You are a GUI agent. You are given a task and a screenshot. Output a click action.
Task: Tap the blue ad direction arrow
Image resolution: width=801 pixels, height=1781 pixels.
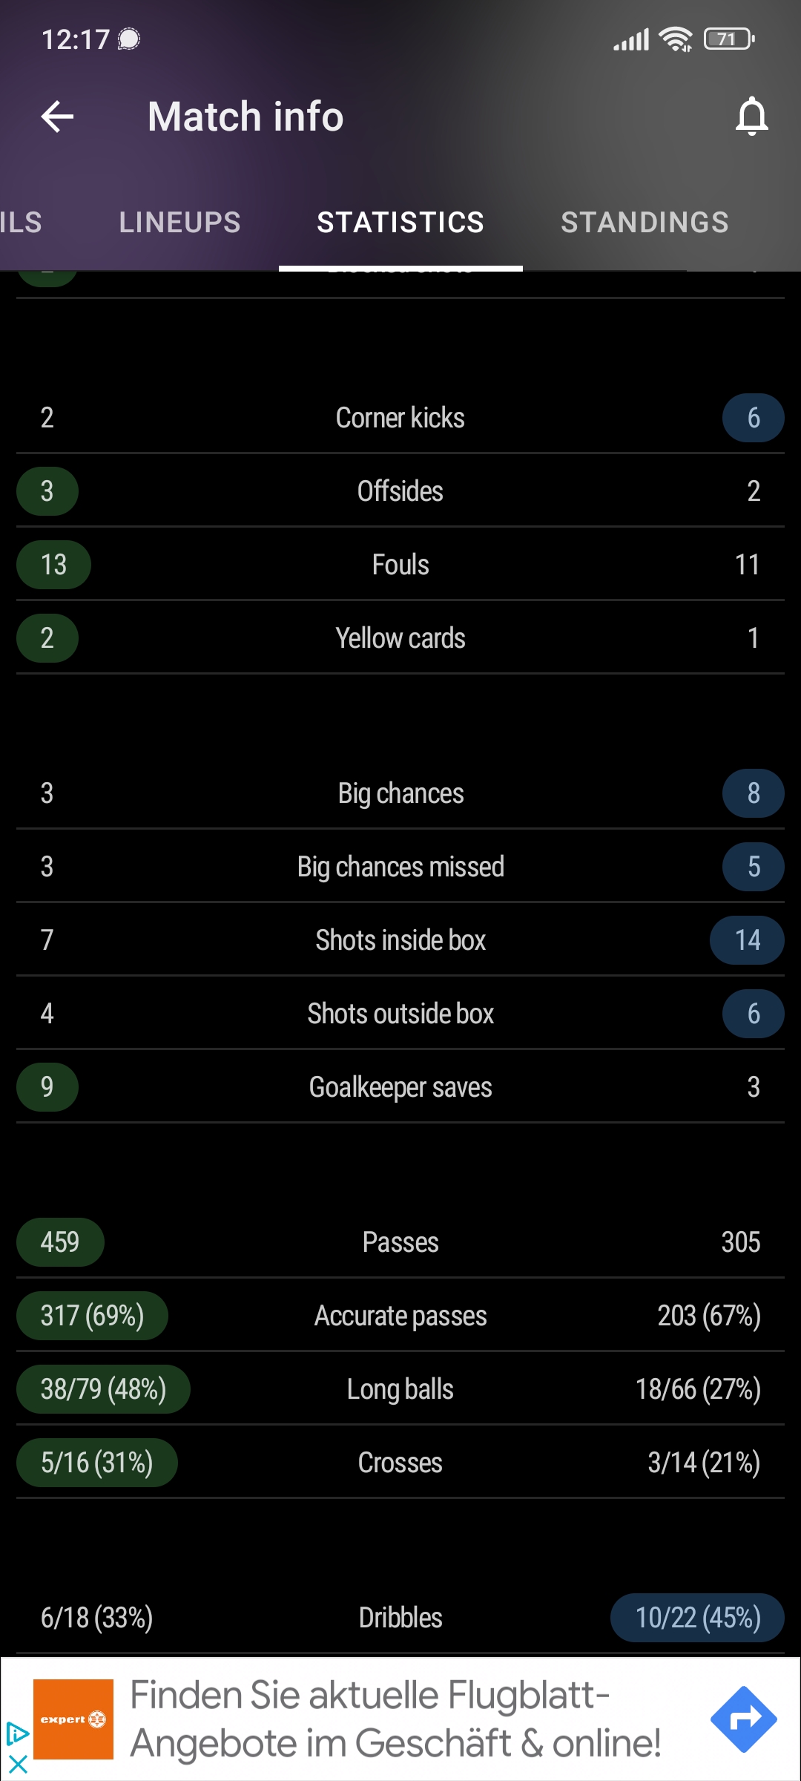[743, 1719]
